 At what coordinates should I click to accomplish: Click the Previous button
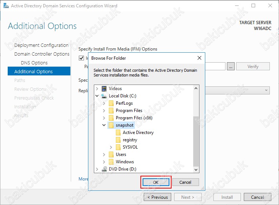(x=158, y=197)
